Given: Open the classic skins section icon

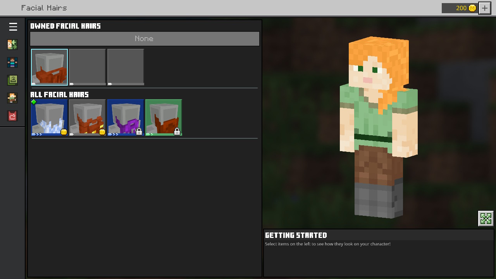Looking at the screenshot, I should (12, 62).
